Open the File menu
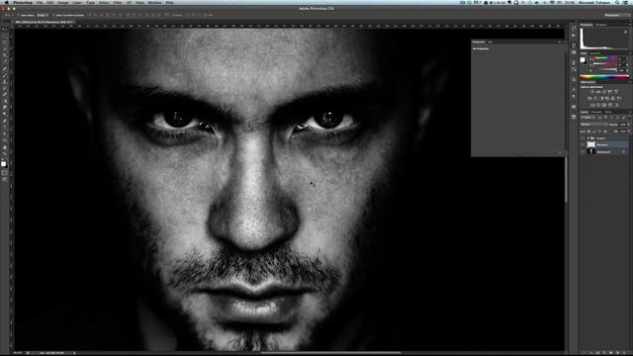The height and width of the screenshot is (356, 633). click(x=40, y=2)
